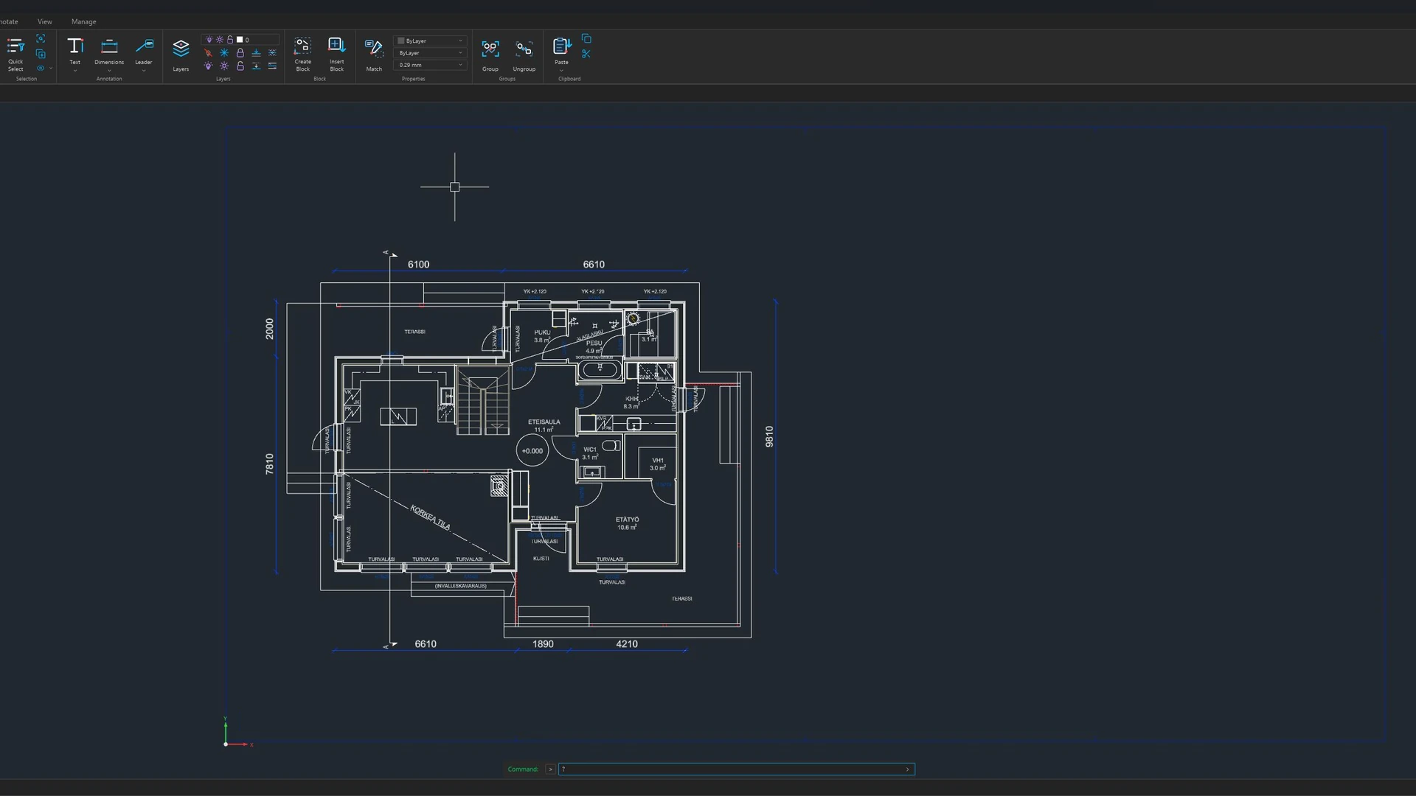Click the +0.000 elevation marker in drawing
Viewport: 1416px width, 796px height.
pyautogui.click(x=532, y=451)
